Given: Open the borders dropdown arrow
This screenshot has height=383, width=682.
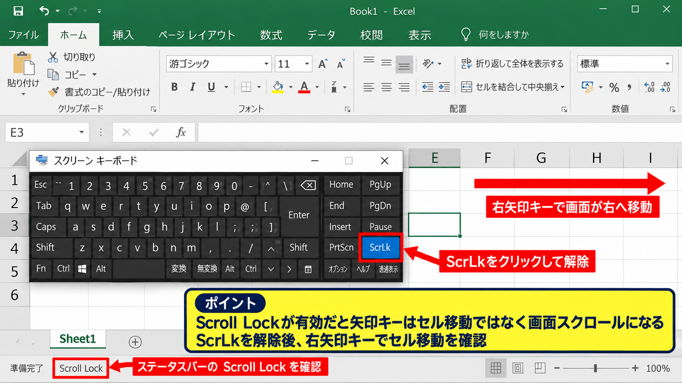Looking at the screenshot, I should coord(259,87).
